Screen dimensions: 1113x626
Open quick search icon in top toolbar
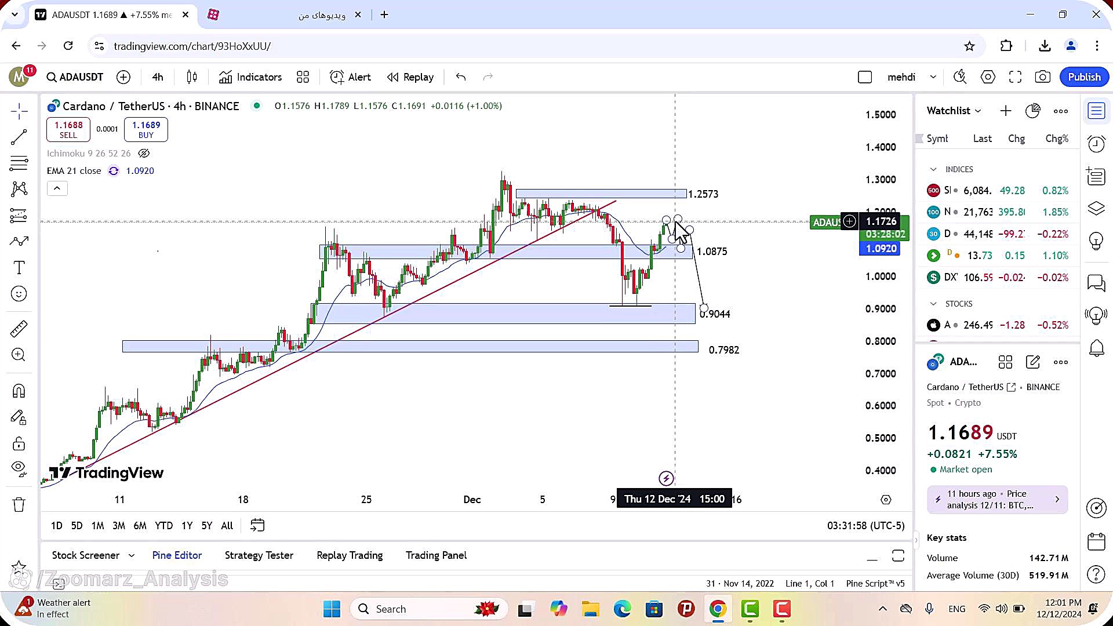(960, 77)
